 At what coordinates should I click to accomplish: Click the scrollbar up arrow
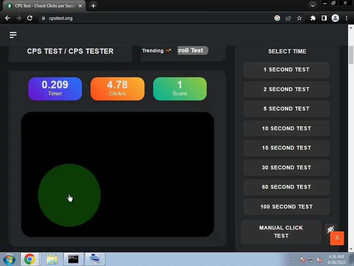pos(351,28)
